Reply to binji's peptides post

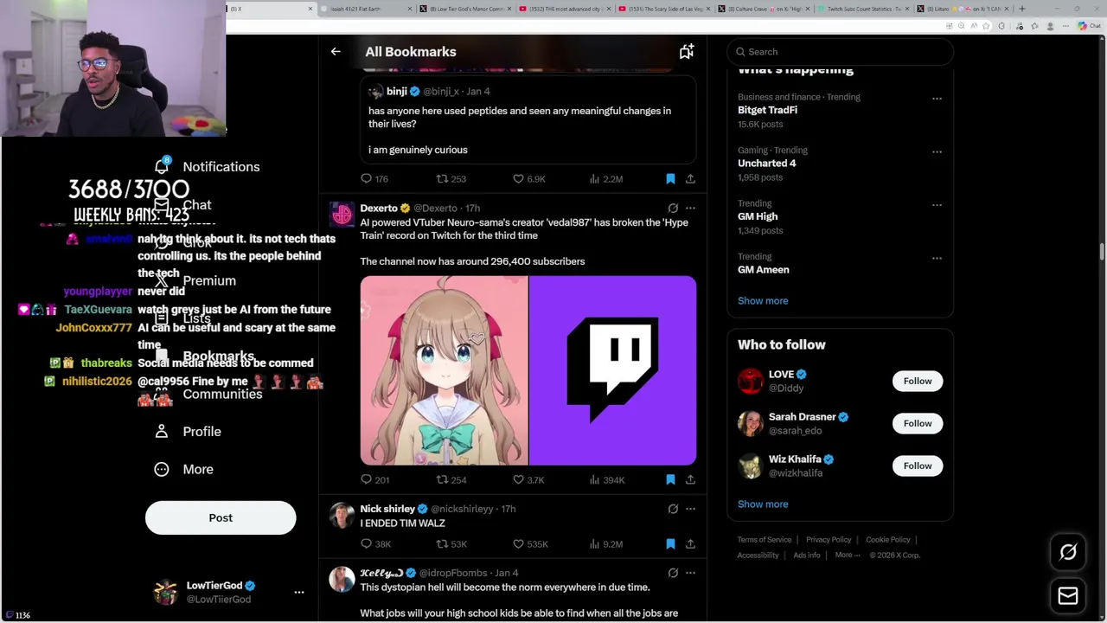point(374,179)
